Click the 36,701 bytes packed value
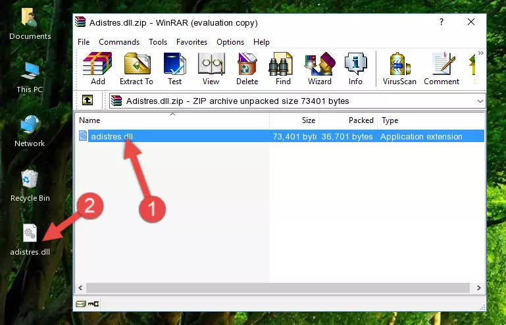 click(x=347, y=137)
